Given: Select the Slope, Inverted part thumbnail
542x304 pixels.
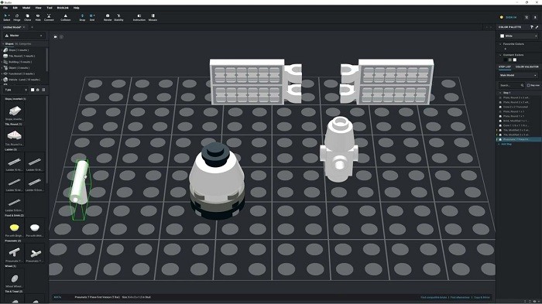Looking at the screenshot, I should click(15, 111).
